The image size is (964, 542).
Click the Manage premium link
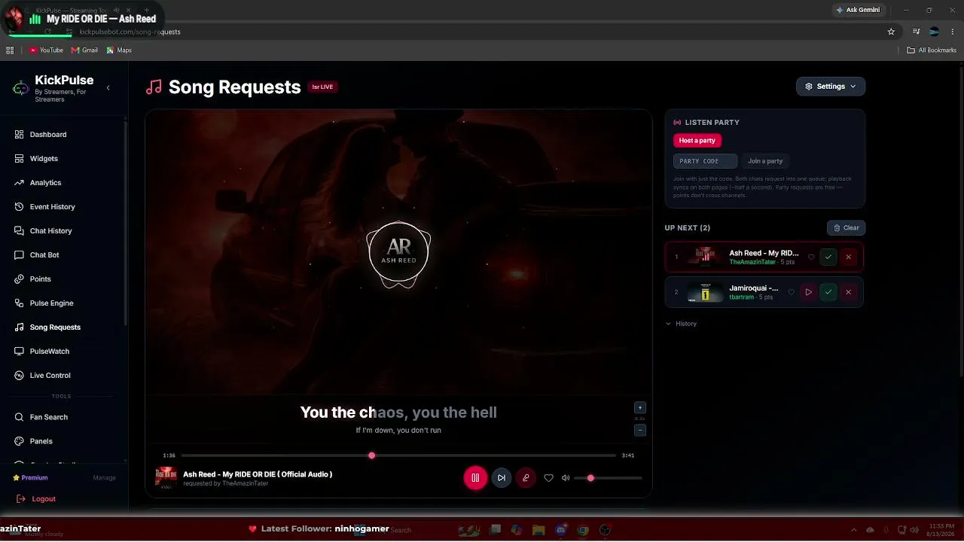click(104, 478)
